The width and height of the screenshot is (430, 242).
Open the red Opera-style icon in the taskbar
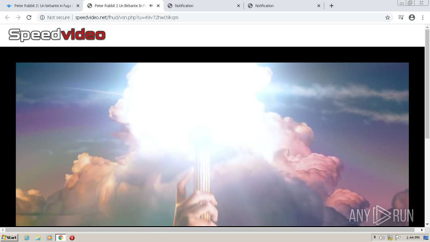72,238
